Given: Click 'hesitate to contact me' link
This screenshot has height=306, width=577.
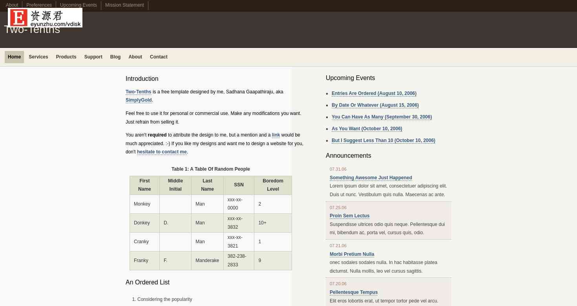Looking at the screenshot, I should [162, 152].
